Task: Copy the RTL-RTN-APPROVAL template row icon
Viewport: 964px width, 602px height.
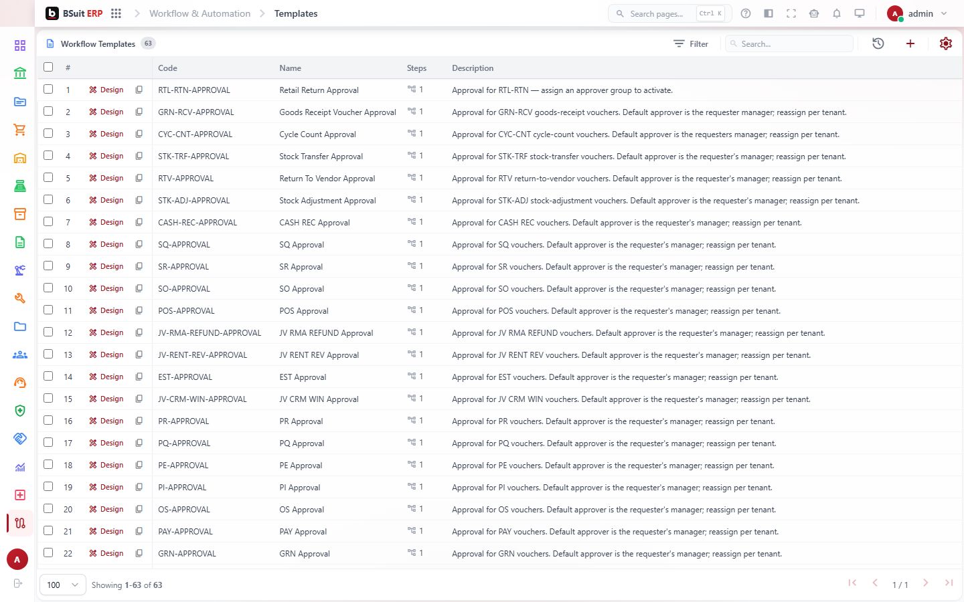Action: (x=139, y=90)
